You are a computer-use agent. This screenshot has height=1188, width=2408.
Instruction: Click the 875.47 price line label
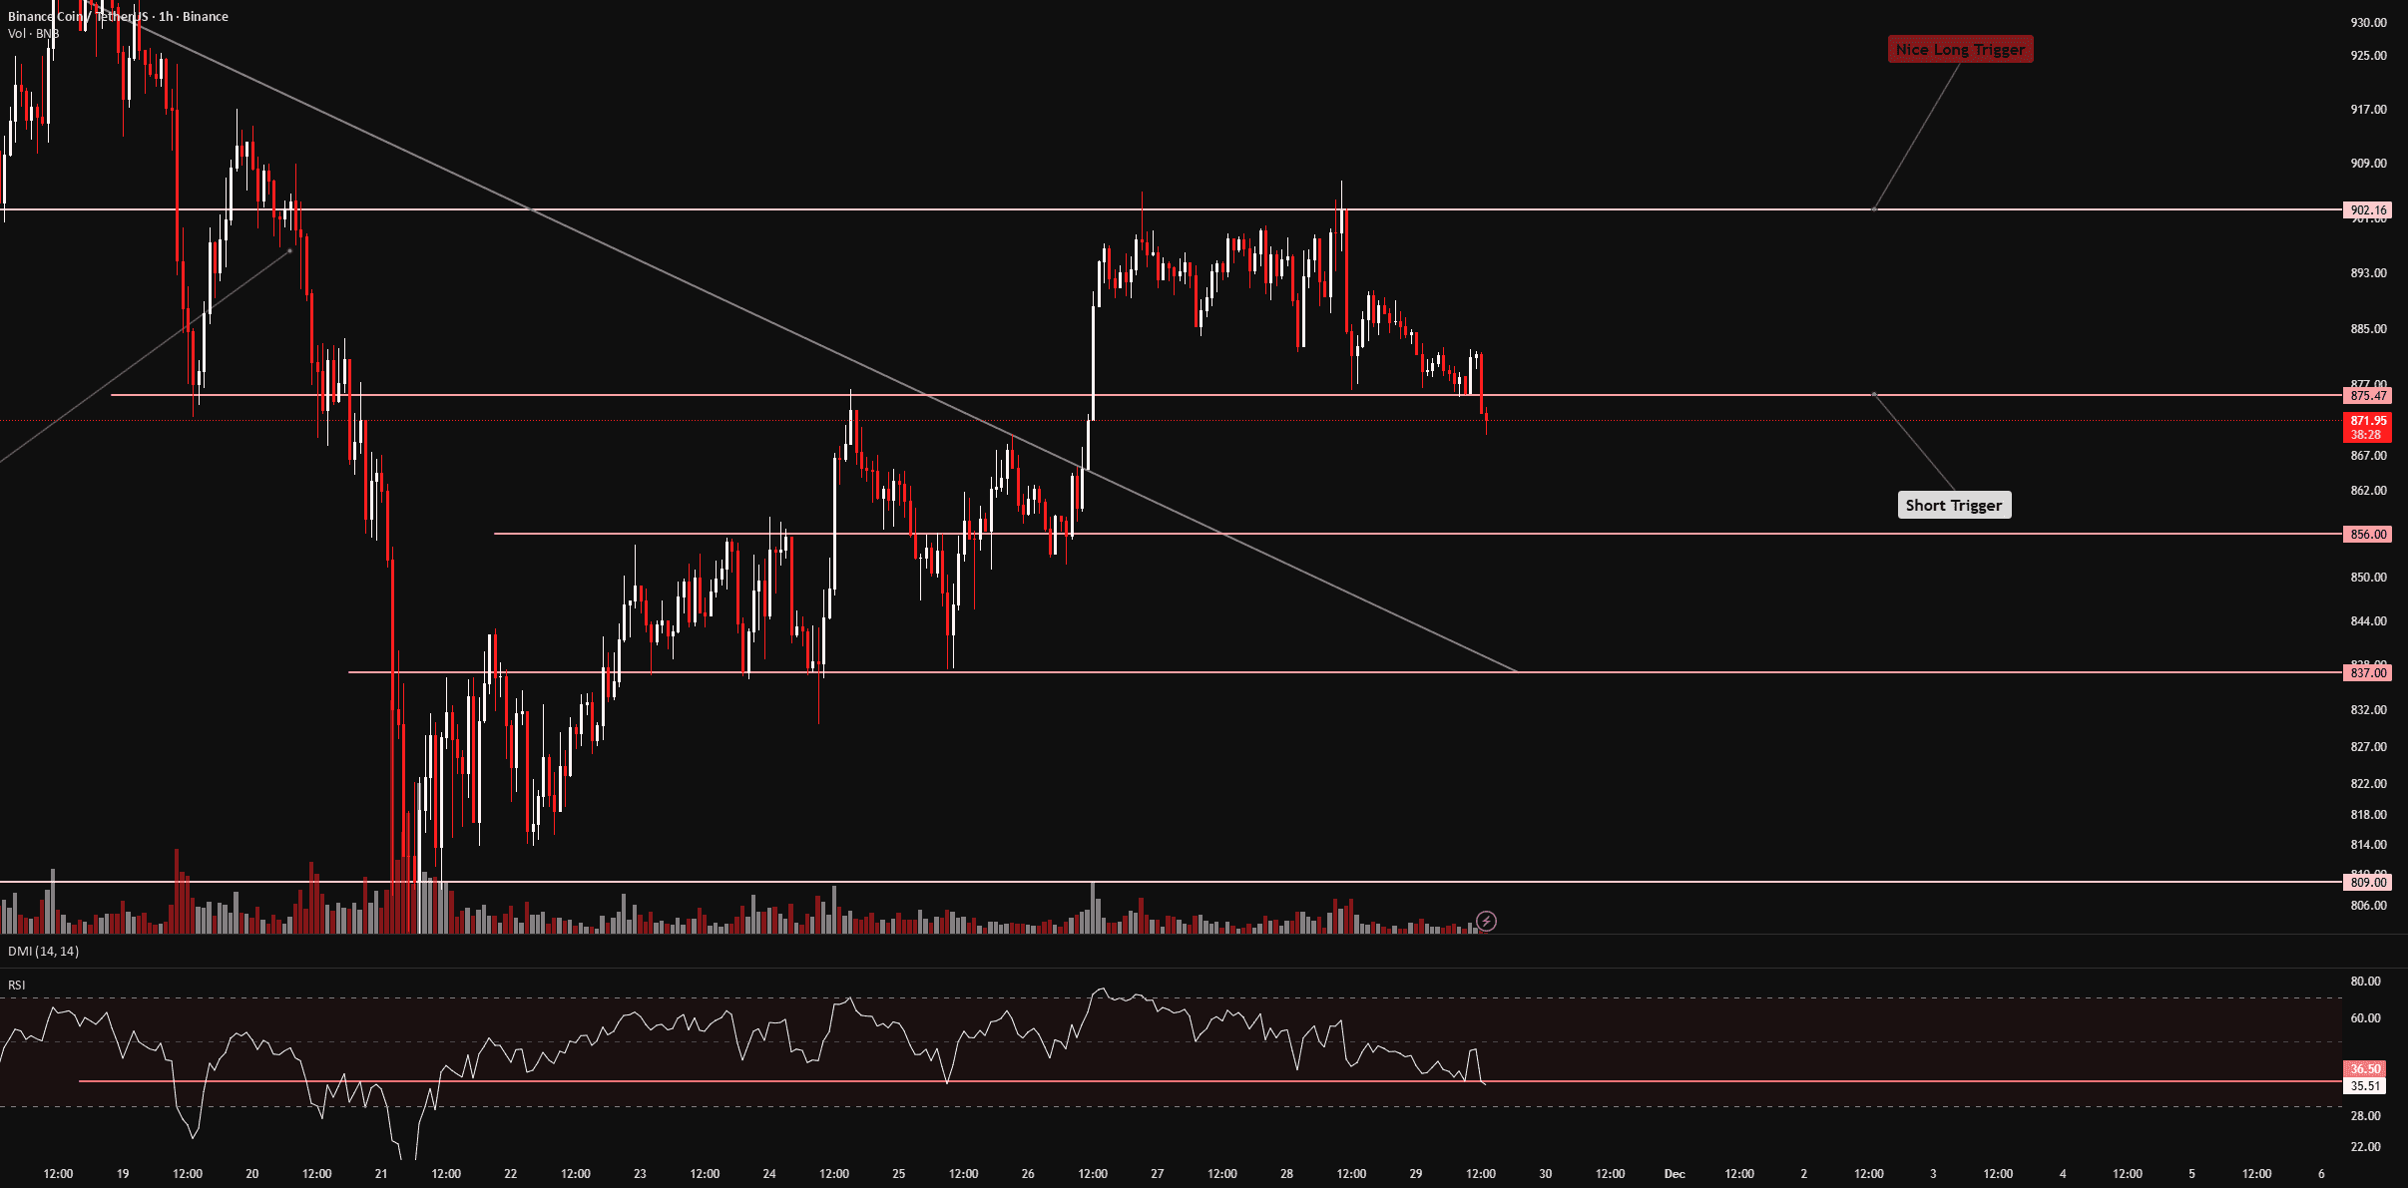[2368, 396]
